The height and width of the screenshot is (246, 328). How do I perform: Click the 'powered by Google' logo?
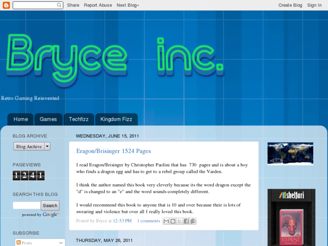[41, 214]
